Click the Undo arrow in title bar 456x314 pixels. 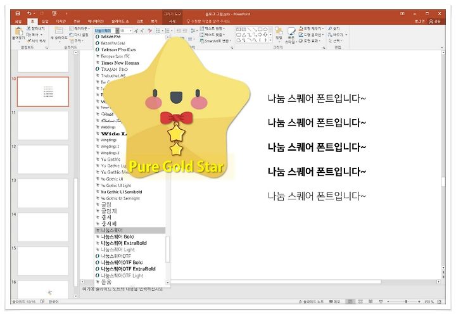coord(29,13)
